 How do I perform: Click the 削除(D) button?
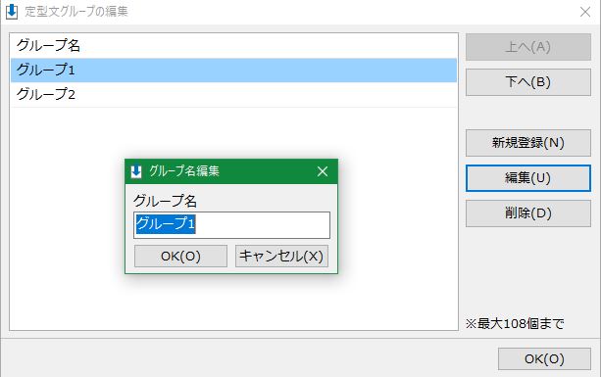pos(528,213)
